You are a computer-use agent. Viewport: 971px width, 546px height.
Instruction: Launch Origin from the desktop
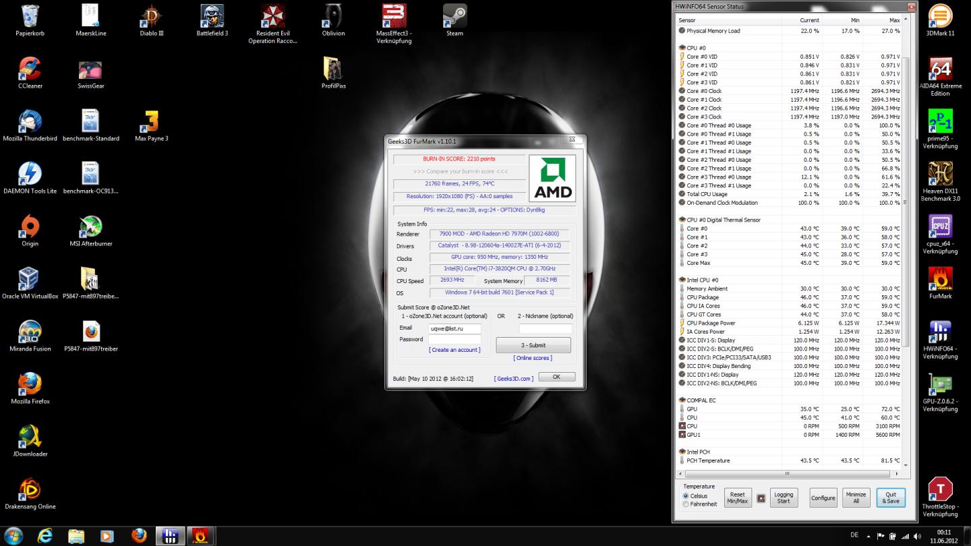pyautogui.click(x=30, y=231)
